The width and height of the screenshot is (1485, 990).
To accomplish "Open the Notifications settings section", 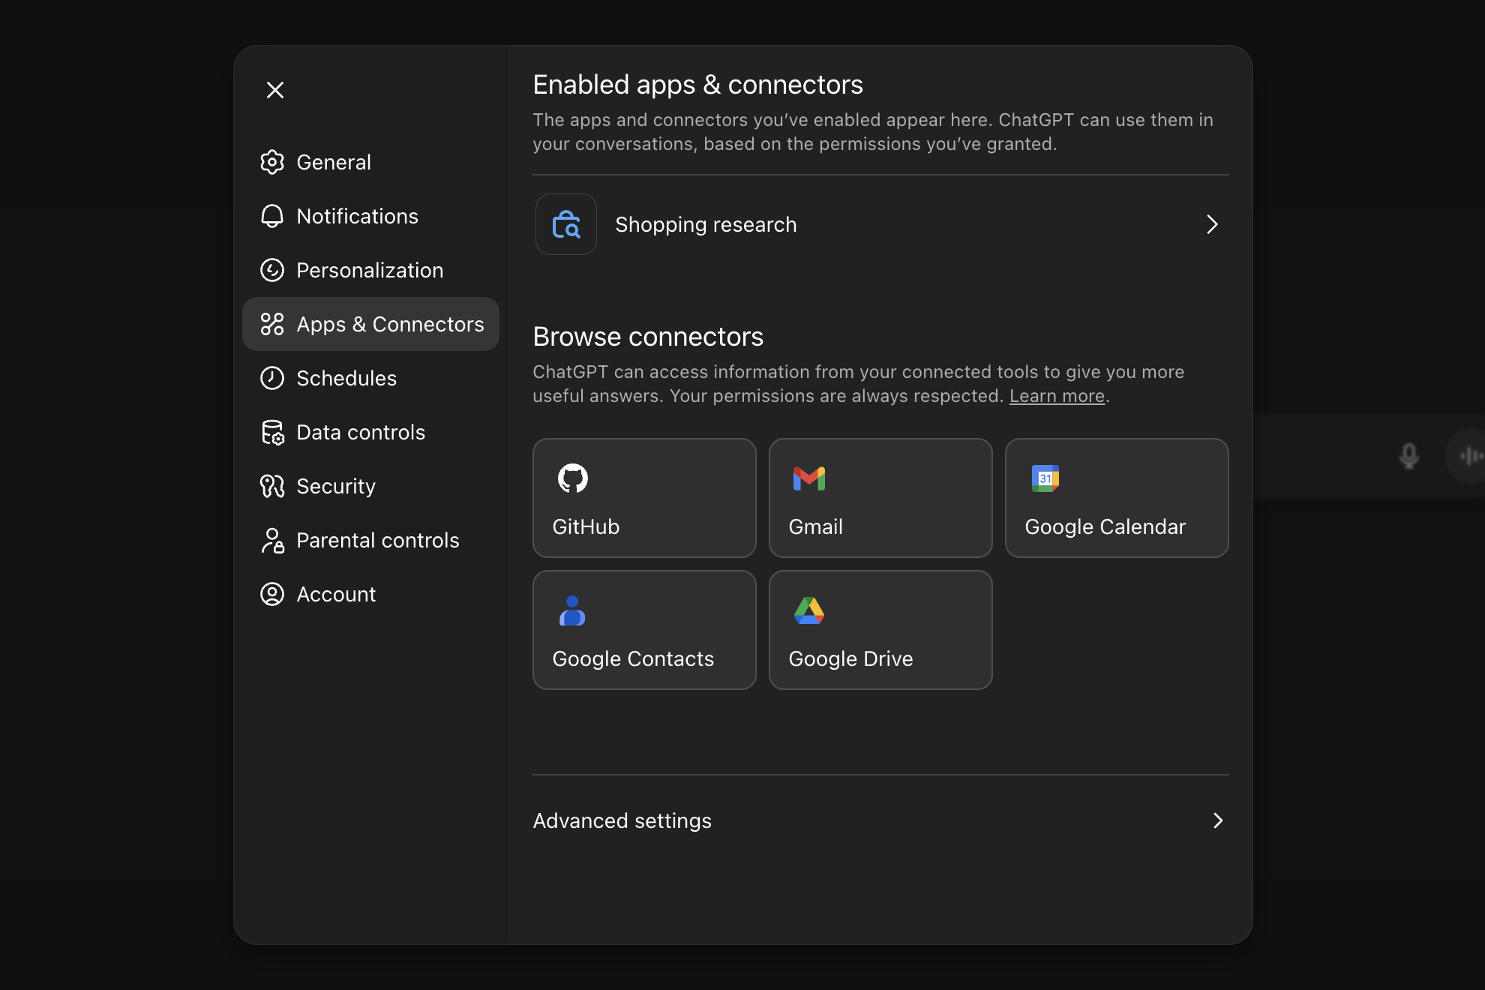I will pyautogui.click(x=357, y=216).
